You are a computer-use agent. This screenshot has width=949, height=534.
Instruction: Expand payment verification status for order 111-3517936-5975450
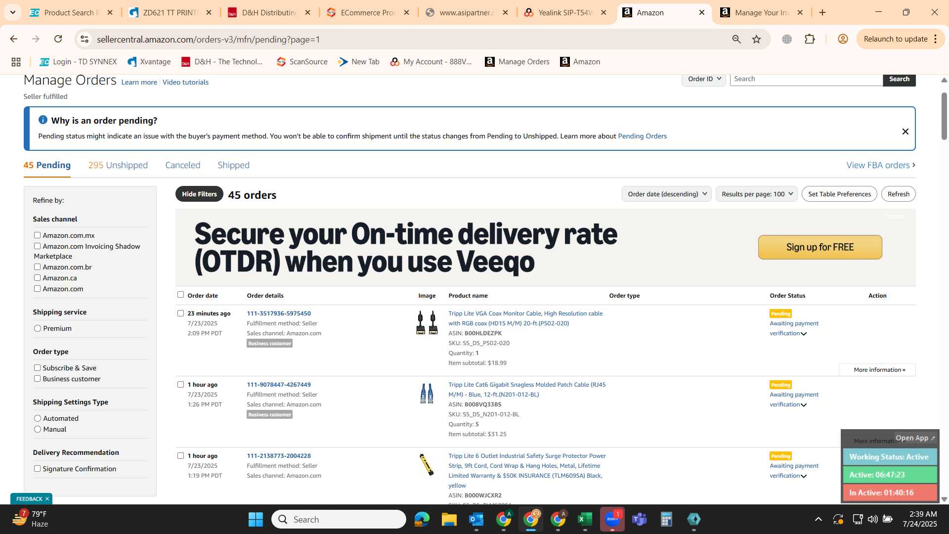[804, 334]
